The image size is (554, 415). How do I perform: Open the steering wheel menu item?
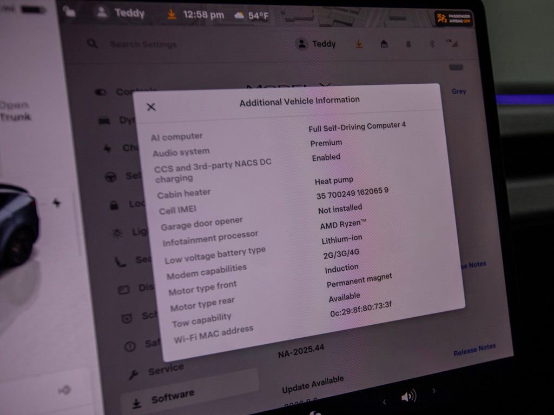111,177
